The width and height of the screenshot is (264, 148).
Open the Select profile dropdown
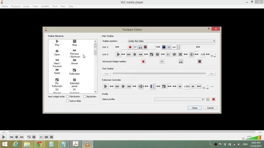(179, 99)
